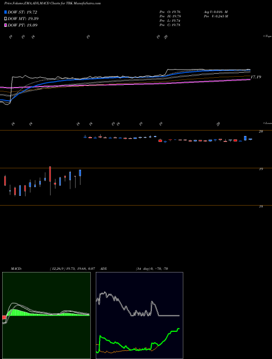272x359 pixels.
Task: Select the 'DOW MT: 19.39' legend text
Action: pyautogui.click(x=23, y=19)
